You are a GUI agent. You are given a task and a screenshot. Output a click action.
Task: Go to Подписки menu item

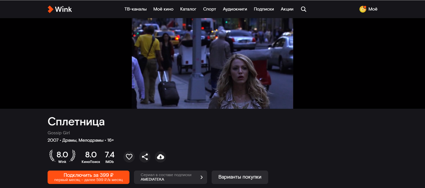264,9
